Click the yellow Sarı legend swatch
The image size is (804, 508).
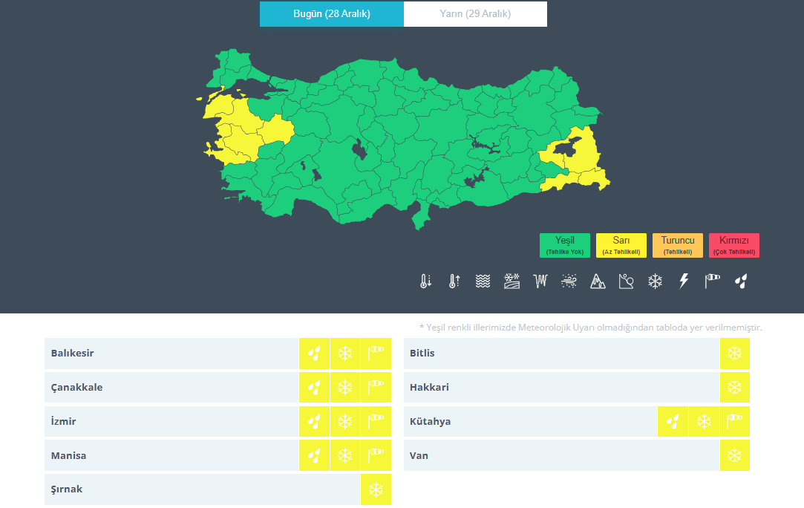click(x=621, y=245)
